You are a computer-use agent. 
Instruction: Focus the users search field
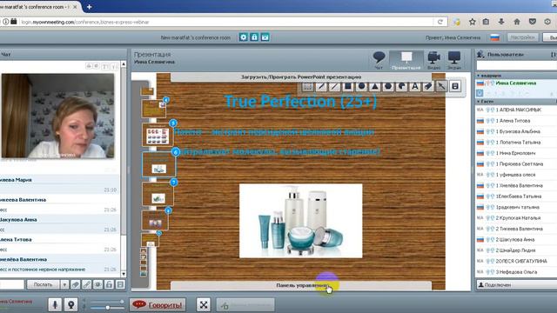(516, 65)
